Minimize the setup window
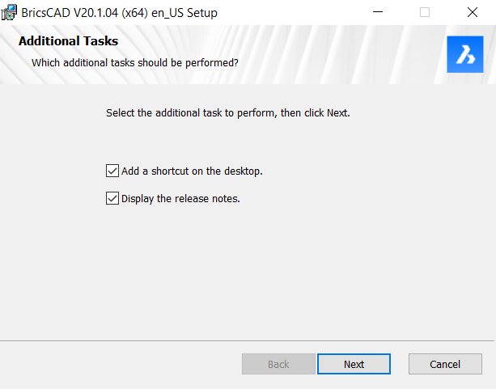 (378, 12)
